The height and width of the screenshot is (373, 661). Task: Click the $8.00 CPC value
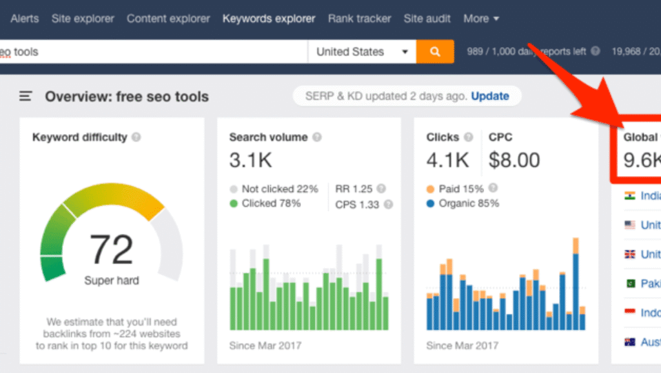(514, 160)
